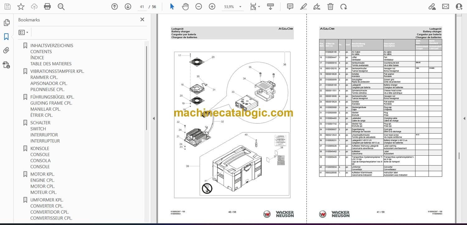This screenshot has width=467, height=225.
Task: Rotate the page with the rotate icon
Action: click(343, 7)
